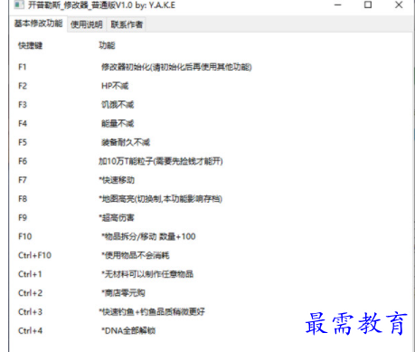This screenshot has height=352, width=415.
Task: Select the 快捷键 column header
Action: tap(30, 45)
